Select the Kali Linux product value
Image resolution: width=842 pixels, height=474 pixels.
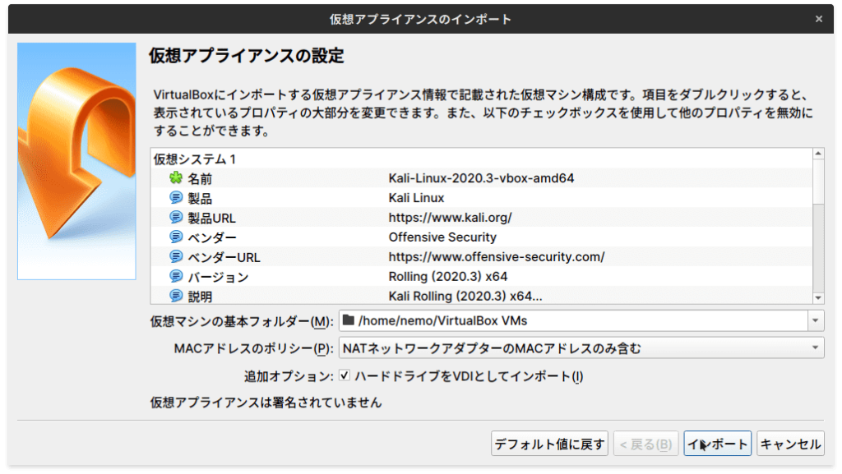[416, 198]
